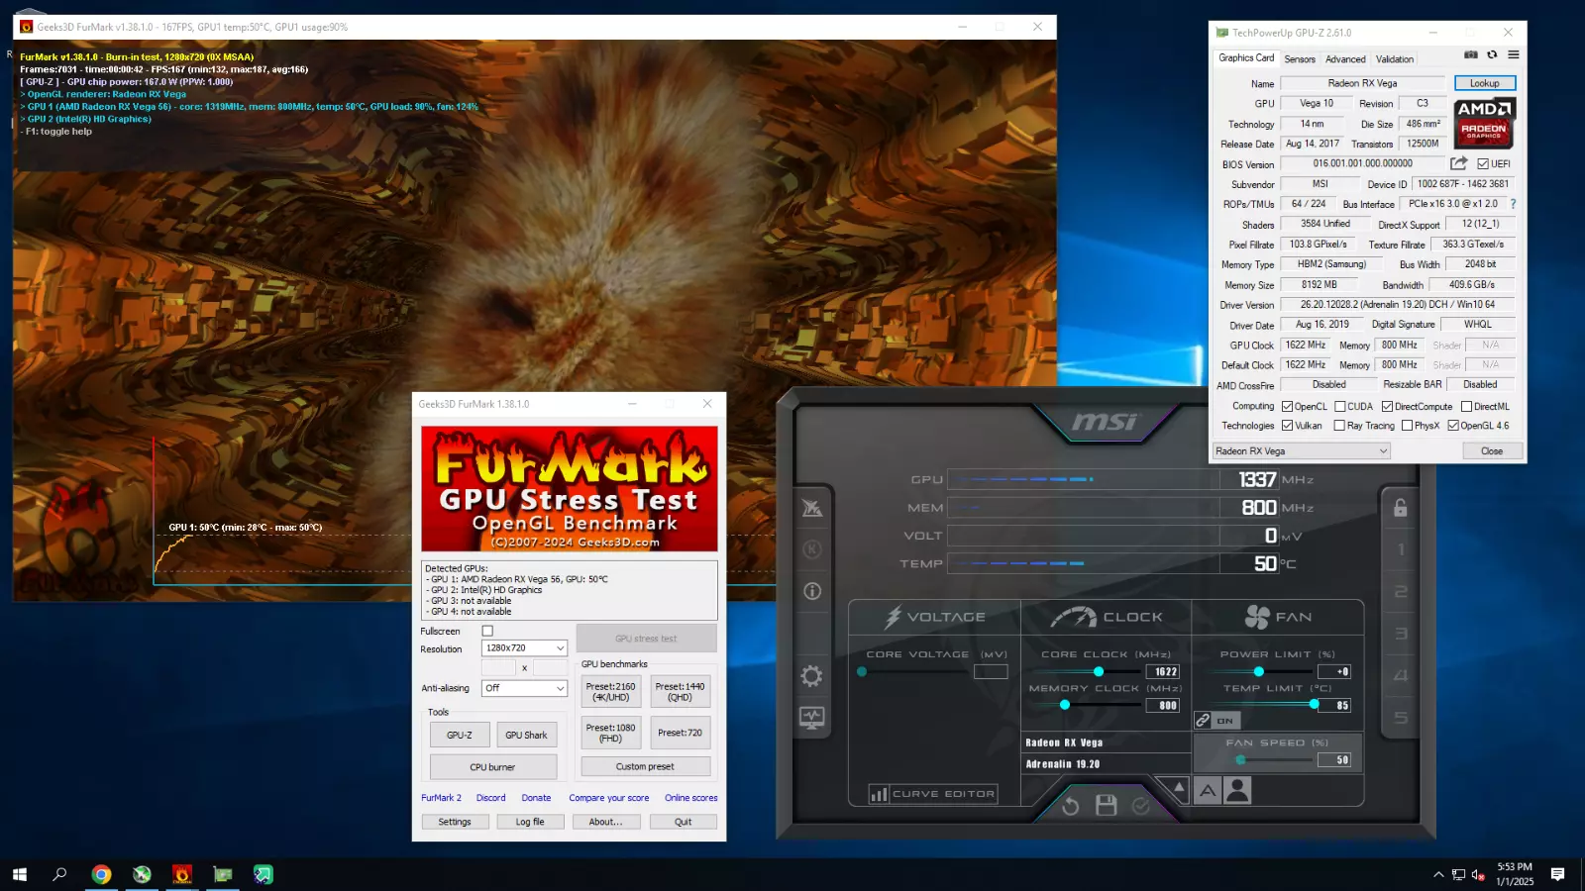Open the FurMark Anti-aliasing dropdown

click(x=524, y=688)
